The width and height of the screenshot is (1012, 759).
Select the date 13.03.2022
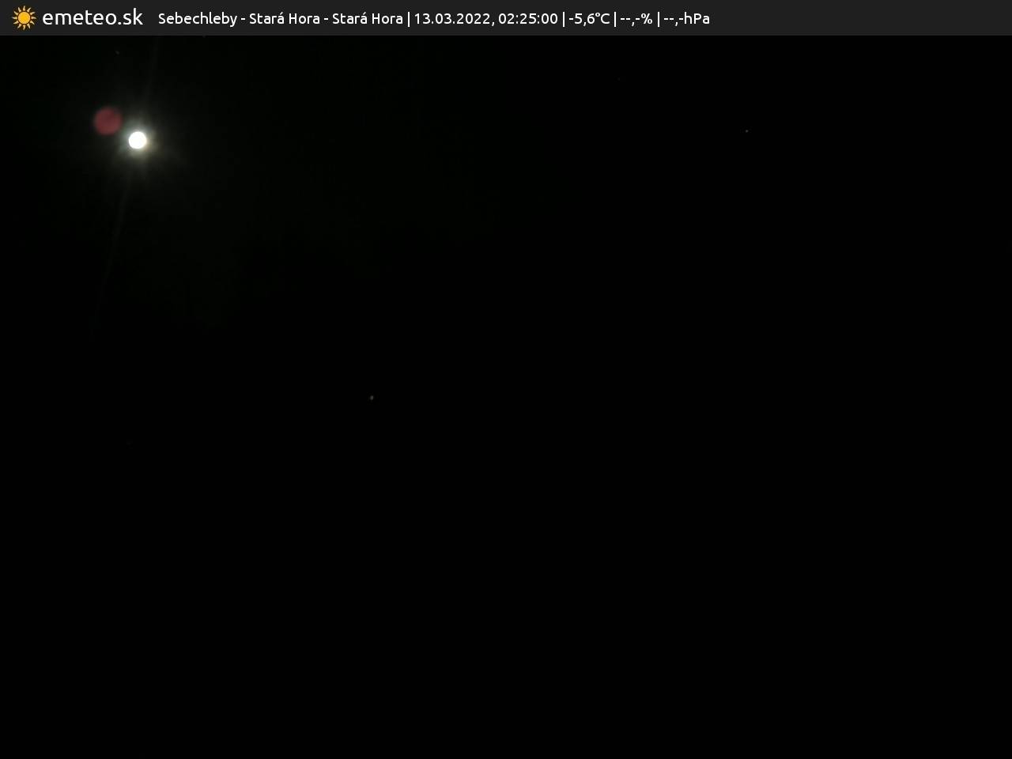[x=451, y=18]
